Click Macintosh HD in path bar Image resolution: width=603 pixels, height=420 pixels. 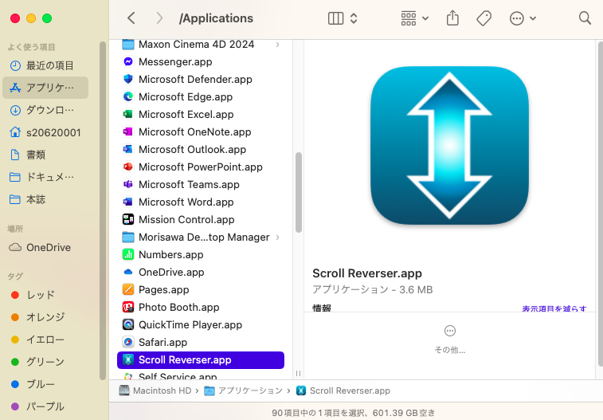(155, 391)
